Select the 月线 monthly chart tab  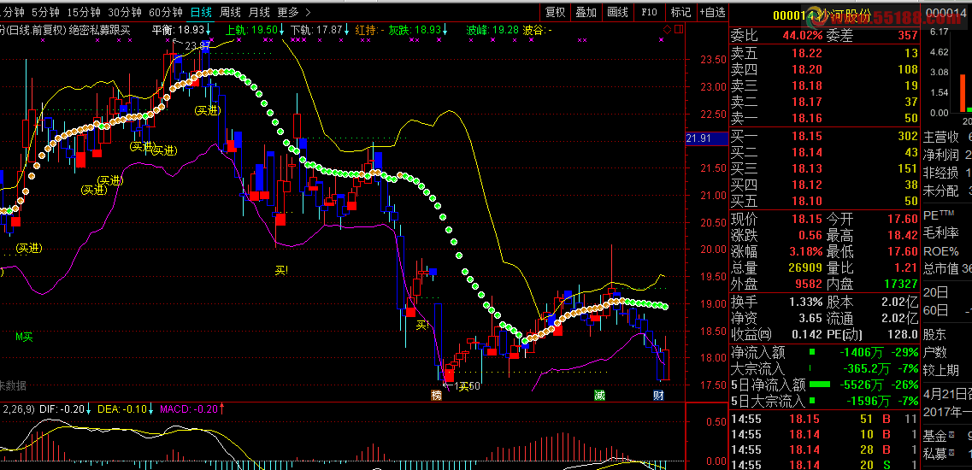tap(259, 12)
